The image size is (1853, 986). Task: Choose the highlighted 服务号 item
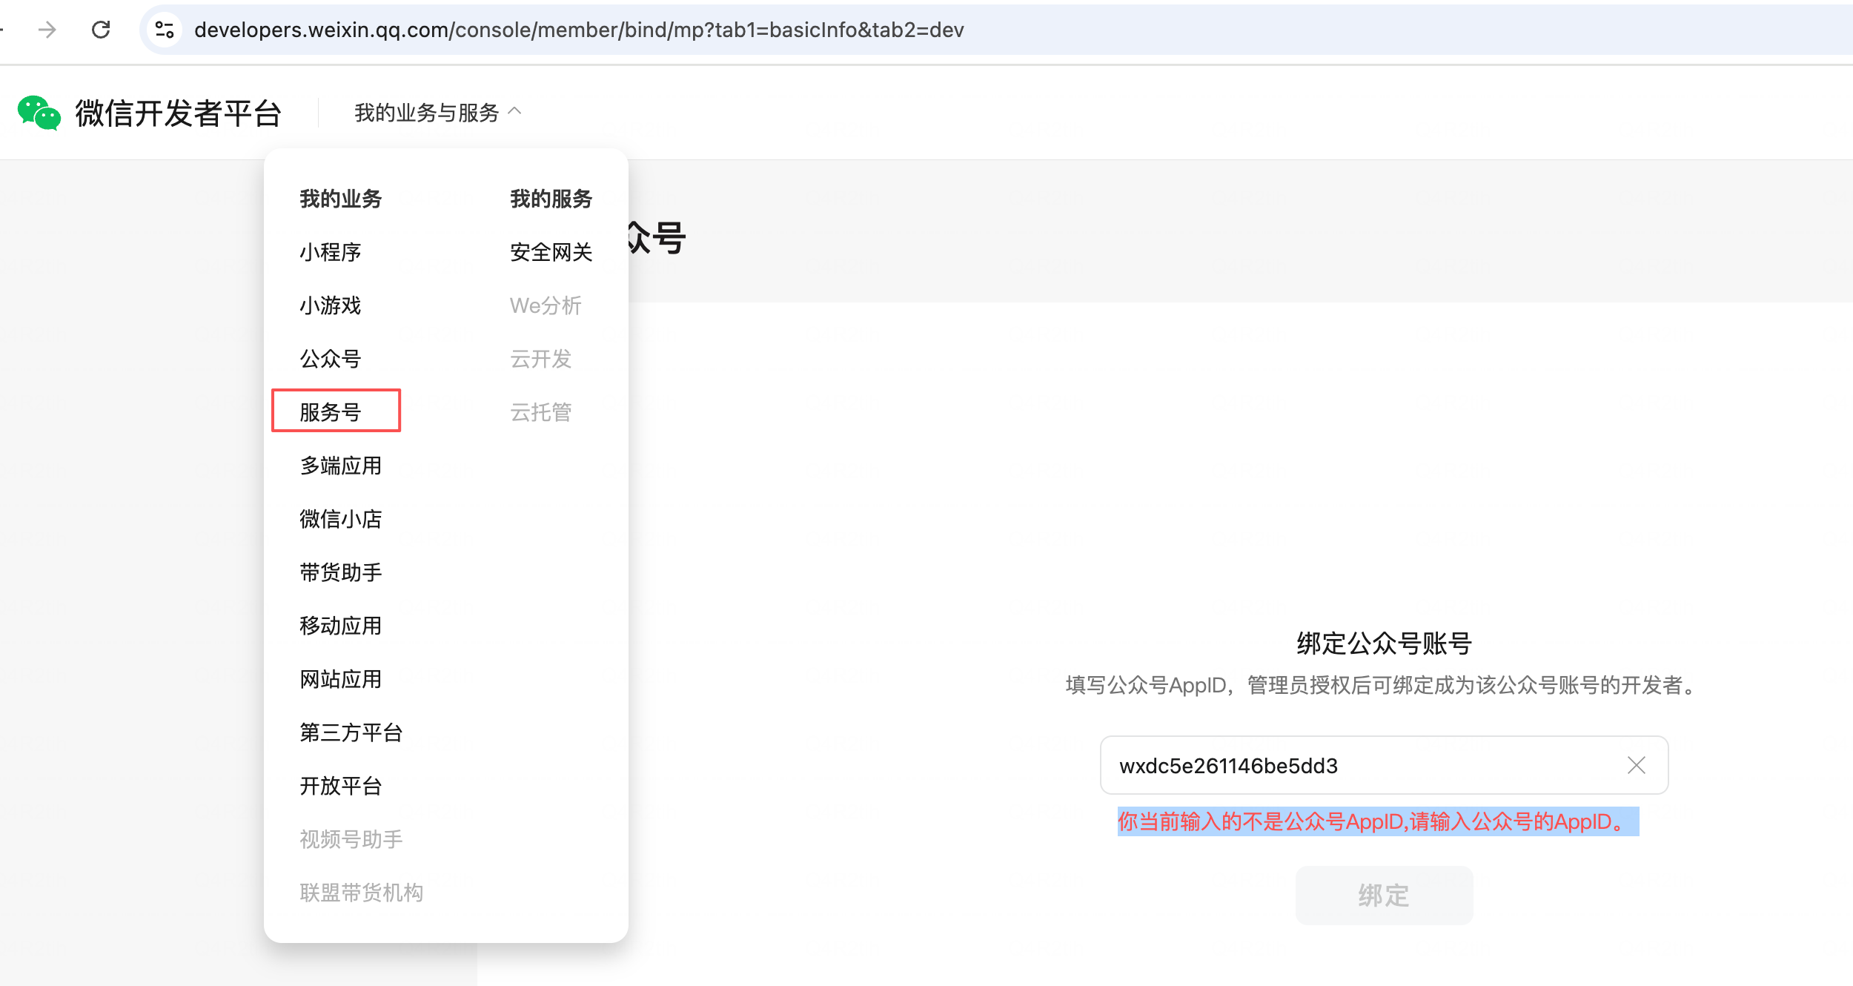coord(331,411)
